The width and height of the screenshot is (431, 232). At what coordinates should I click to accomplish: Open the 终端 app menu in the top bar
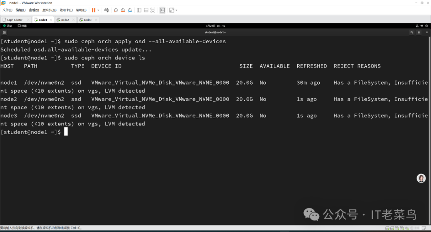click(x=22, y=26)
